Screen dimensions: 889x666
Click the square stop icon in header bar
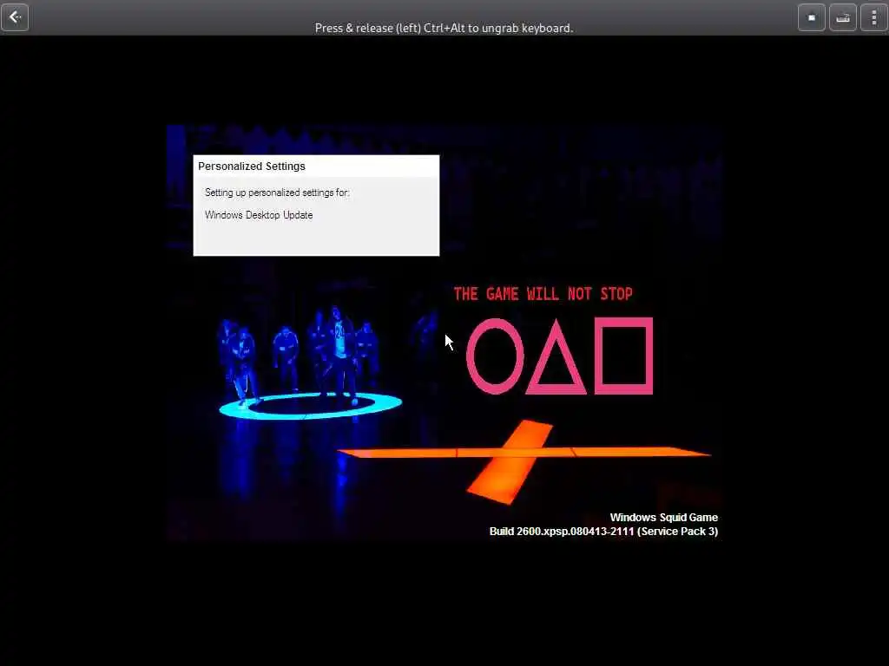[812, 17]
